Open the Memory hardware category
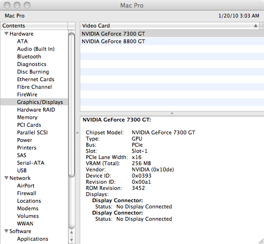The width and height of the screenshot is (264, 244). pyautogui.click(x=27, y=117)
